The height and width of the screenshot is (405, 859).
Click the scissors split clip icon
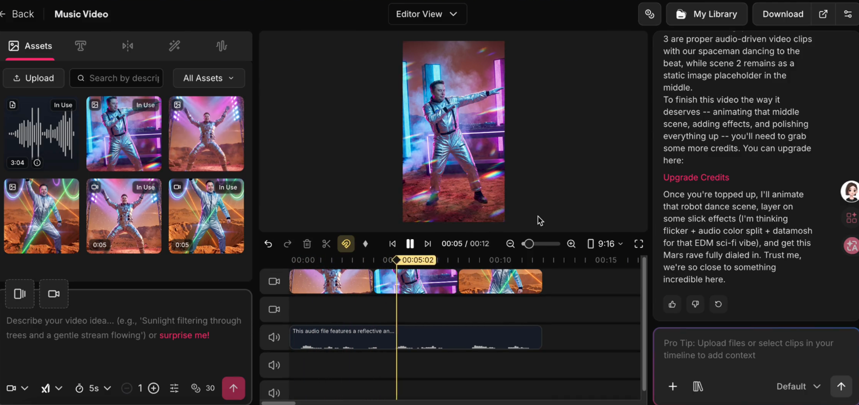pos(326,243)
